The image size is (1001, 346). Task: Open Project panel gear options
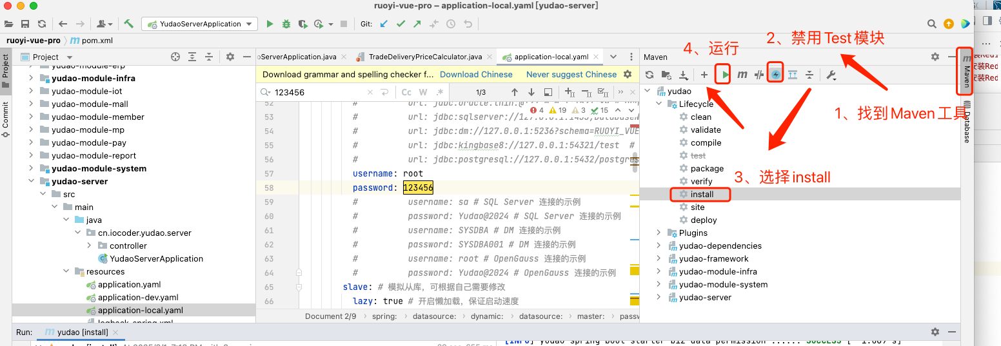[230, 57]
